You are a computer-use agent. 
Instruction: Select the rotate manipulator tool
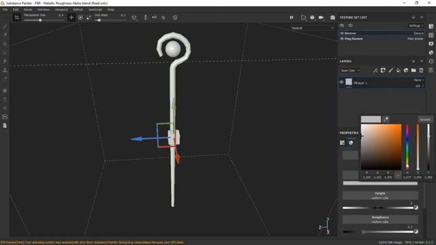tap(80, 18)
